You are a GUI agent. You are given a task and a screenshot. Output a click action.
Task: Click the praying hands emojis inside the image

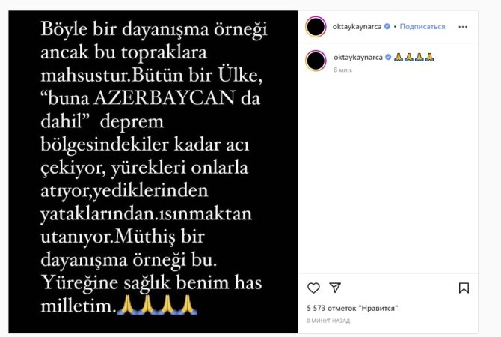tap(157, 305)
